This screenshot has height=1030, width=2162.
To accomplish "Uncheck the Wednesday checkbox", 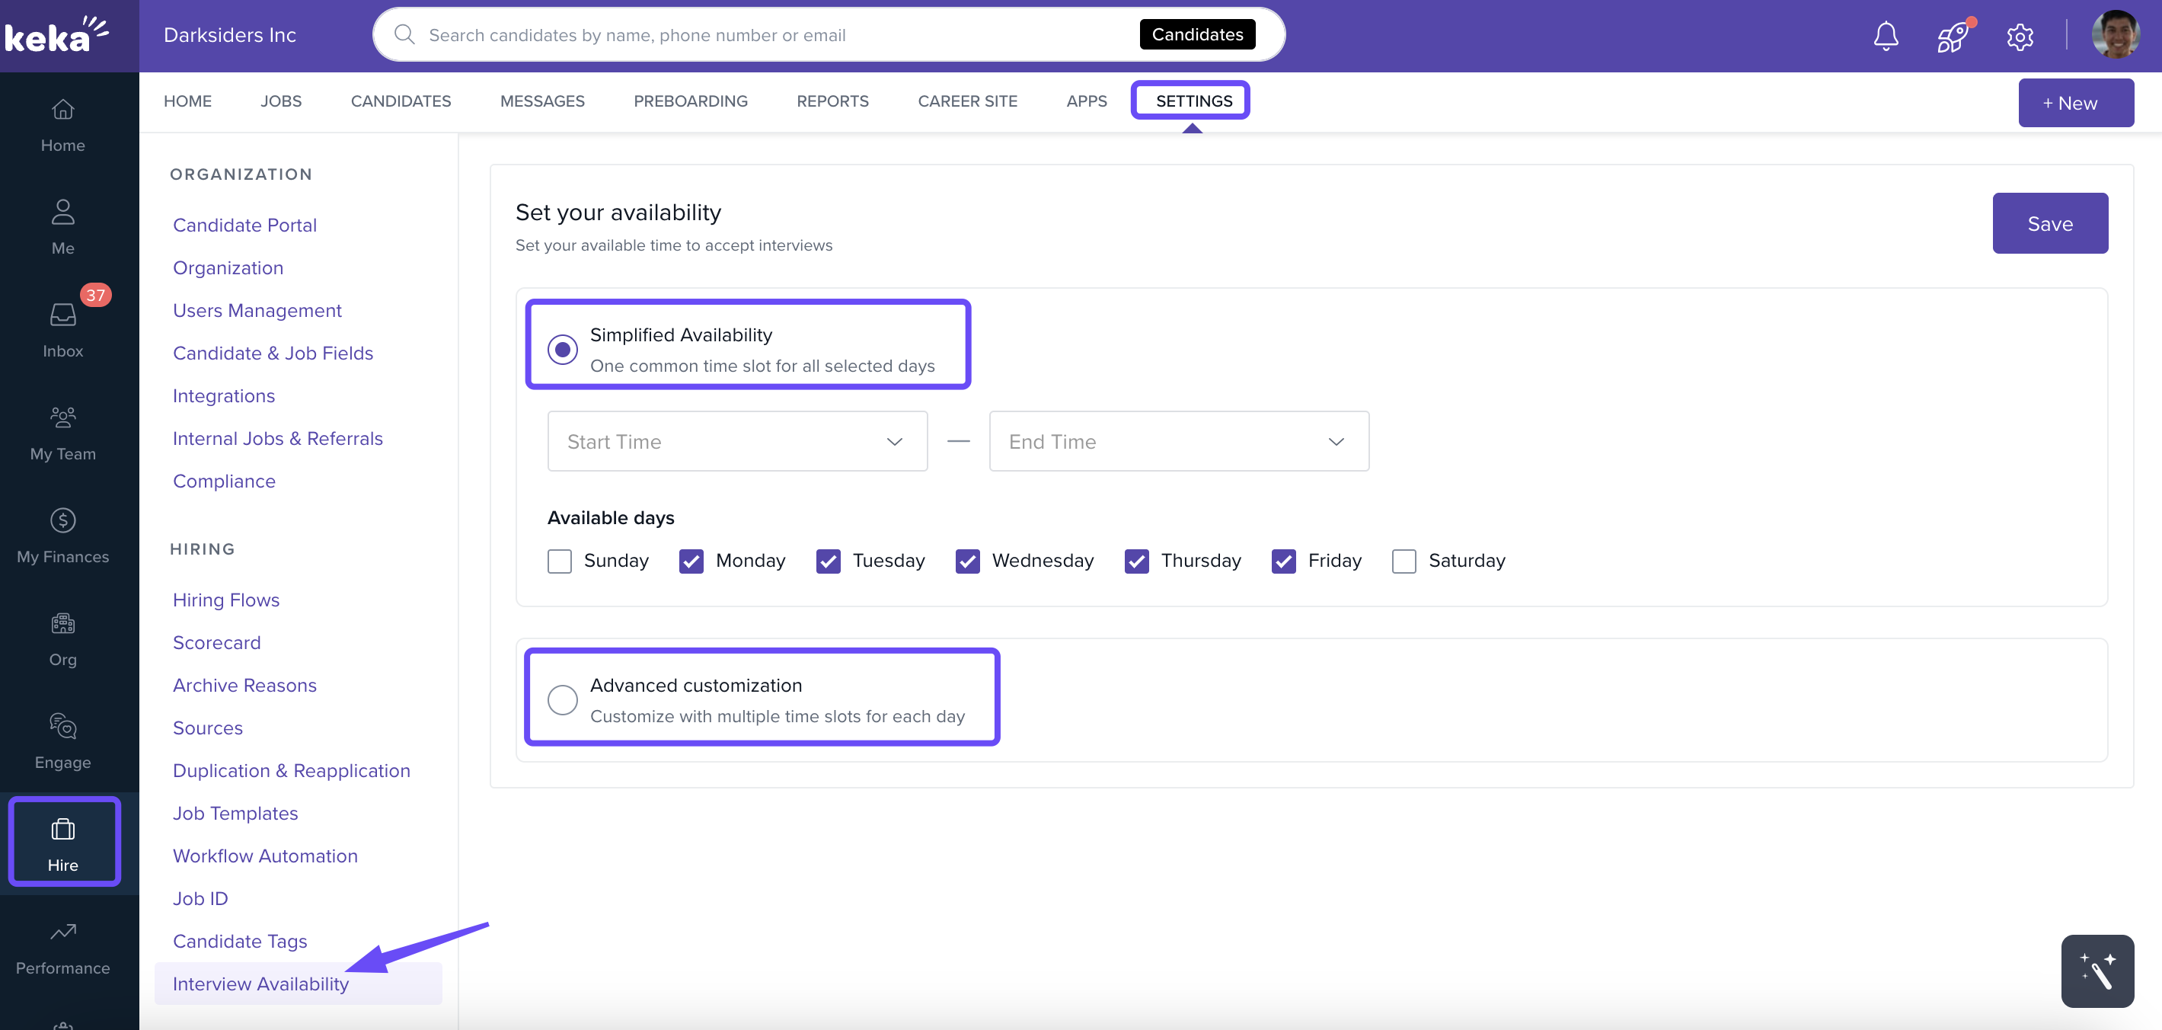I will coord(967,561).
